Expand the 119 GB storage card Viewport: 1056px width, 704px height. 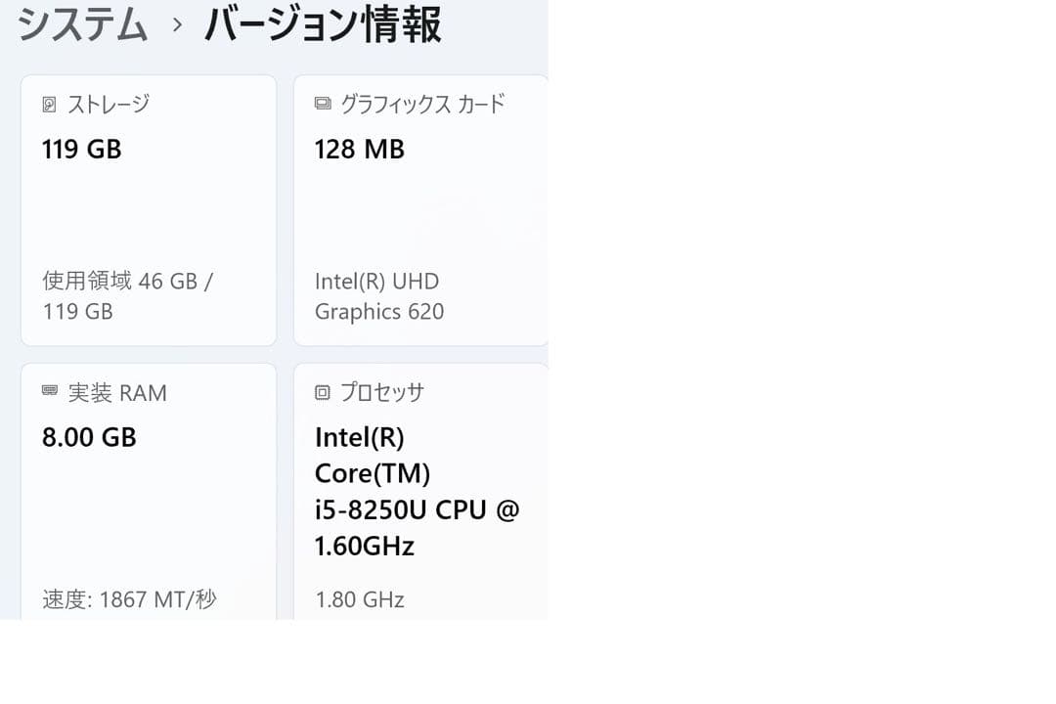(x=147, y=208)
